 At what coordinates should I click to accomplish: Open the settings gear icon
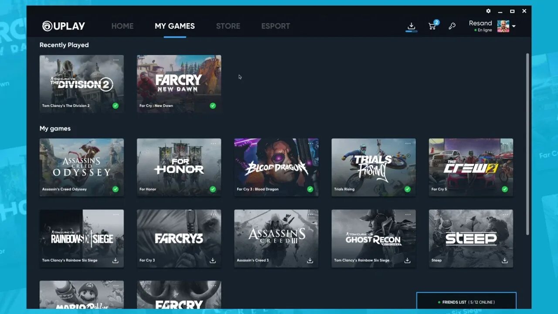[488, 11]
